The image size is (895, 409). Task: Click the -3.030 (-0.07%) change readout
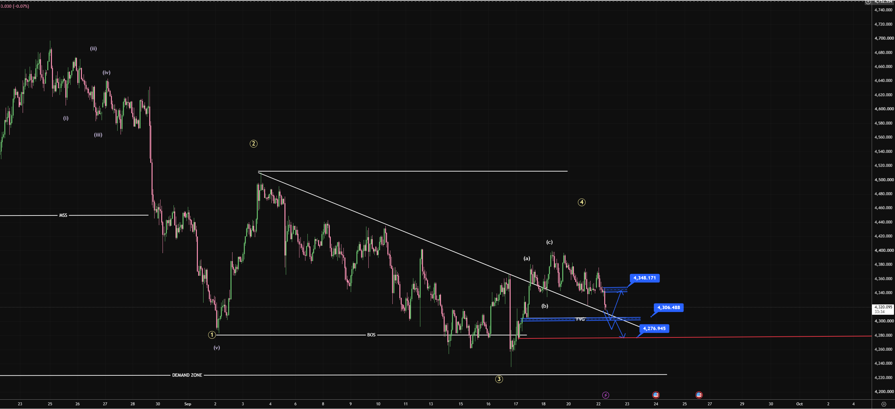click(x=15, y=6)
